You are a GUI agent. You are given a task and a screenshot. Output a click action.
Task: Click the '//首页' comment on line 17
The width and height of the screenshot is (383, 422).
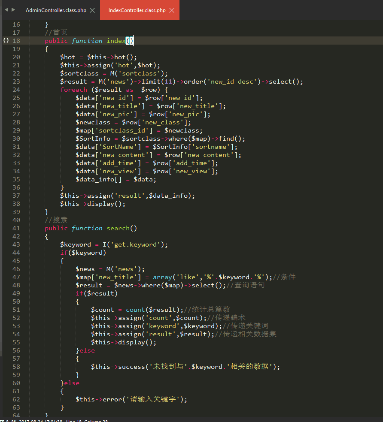[x=56, y=33]
